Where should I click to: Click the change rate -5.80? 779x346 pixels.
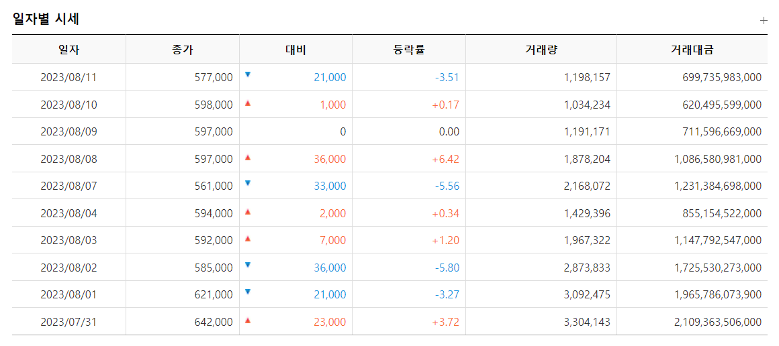[446, 268]
